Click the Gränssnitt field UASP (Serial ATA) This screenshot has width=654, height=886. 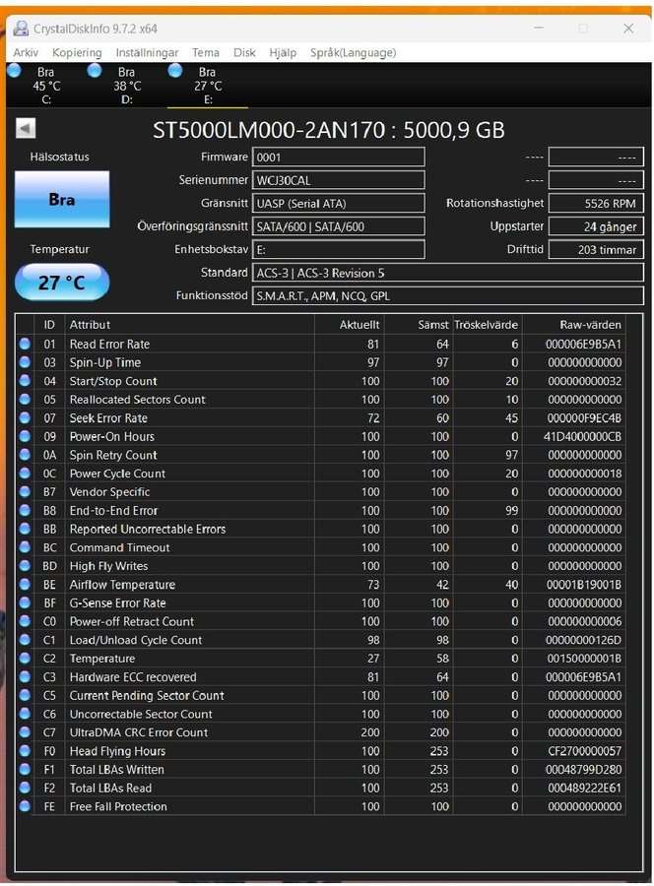click(x=338, y=204)
